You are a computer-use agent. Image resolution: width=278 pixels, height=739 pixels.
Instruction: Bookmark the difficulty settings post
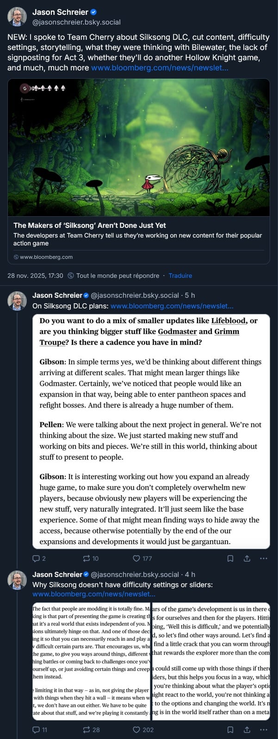click(230, 730)
